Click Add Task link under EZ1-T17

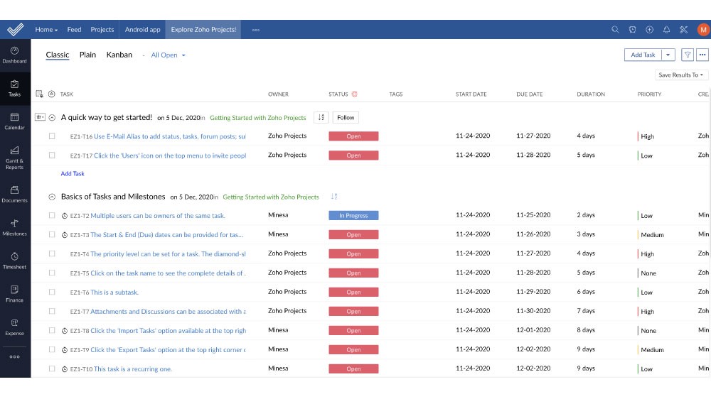pos(73,173)
